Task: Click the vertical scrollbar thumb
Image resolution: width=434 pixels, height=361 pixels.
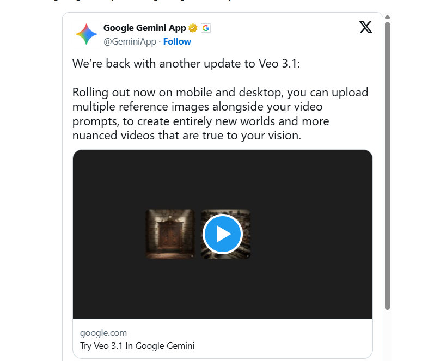Action: [x=388, y=166]
